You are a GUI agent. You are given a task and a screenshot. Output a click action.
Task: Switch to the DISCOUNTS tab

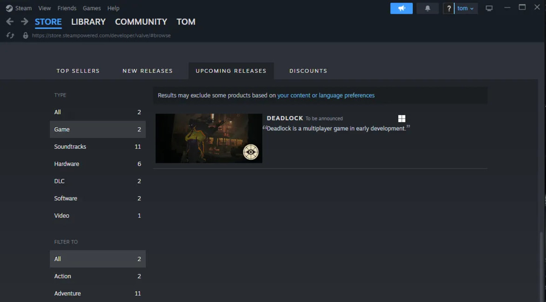(x=308, y=71)
